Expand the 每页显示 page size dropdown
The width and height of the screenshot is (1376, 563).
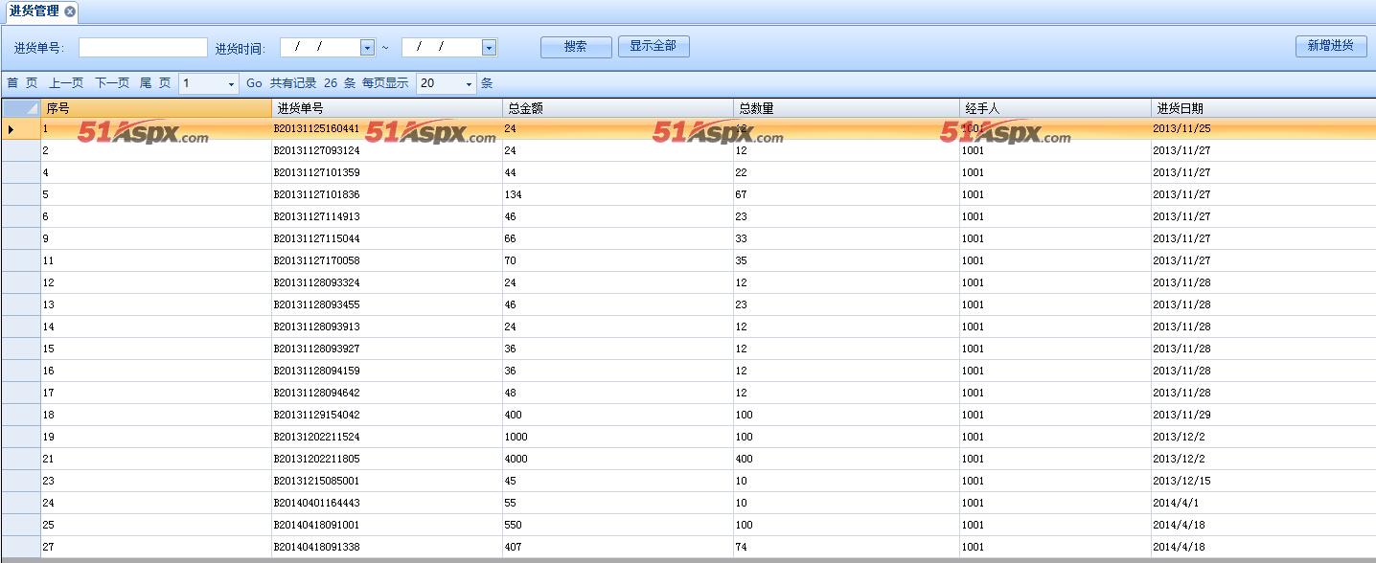pyautogui.click(x=469, y=84)
